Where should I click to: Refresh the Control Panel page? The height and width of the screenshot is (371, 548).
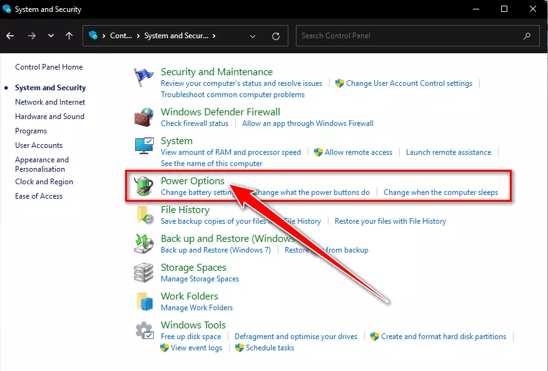coord(276,36)
